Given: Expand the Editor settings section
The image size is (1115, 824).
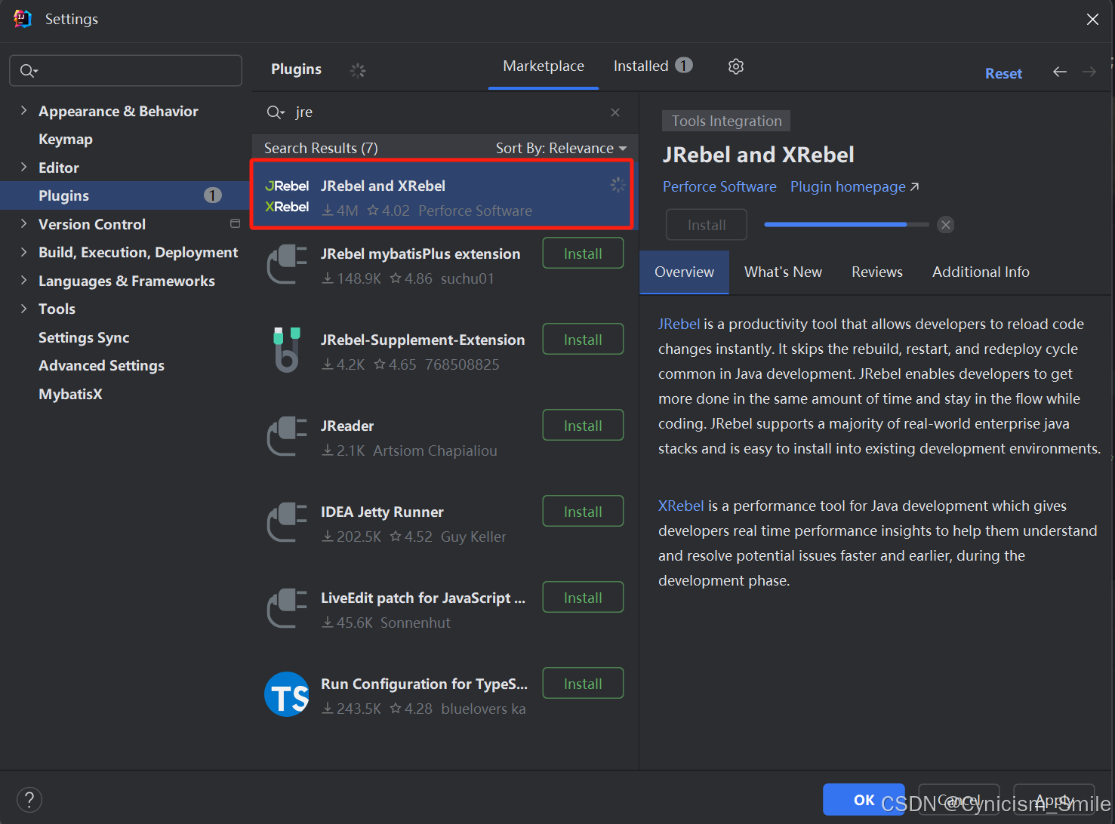Looking at the screenshot, I should tap(23, 168).
